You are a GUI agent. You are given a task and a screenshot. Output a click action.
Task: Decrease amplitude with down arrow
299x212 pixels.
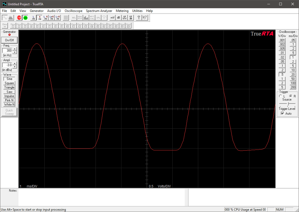(x=15, y=66)
